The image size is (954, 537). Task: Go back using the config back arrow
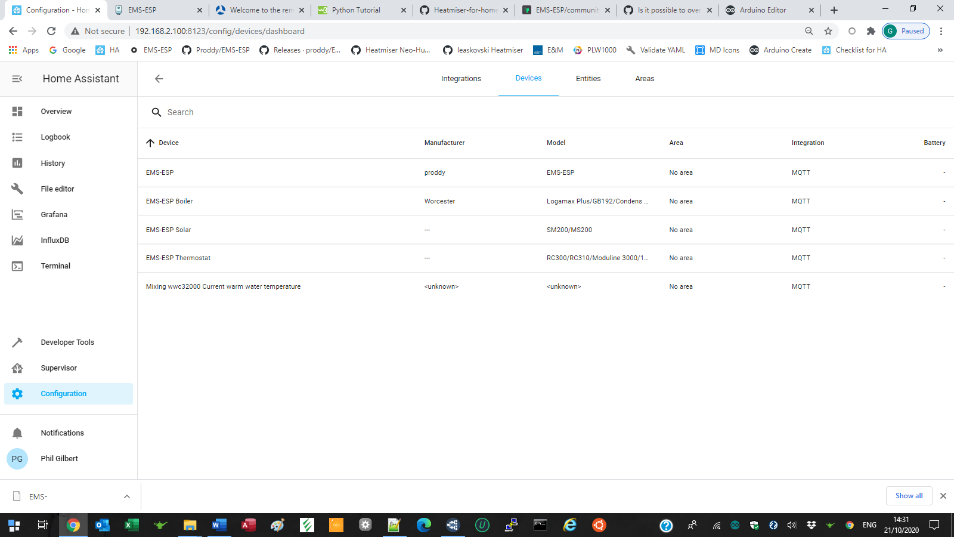click(x=159, y=79)
